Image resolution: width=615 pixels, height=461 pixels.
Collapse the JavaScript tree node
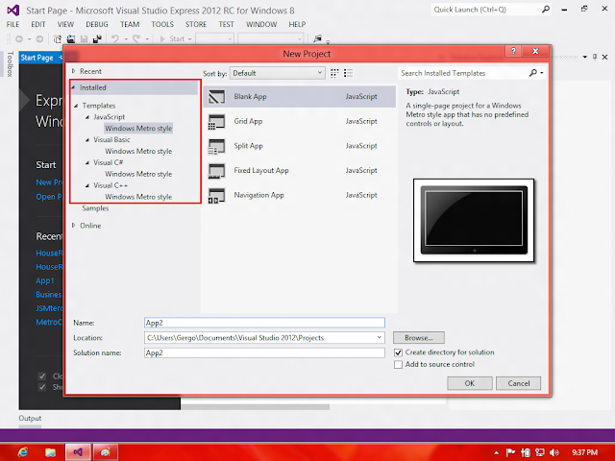pyautogui.click(x=87, y=117)
